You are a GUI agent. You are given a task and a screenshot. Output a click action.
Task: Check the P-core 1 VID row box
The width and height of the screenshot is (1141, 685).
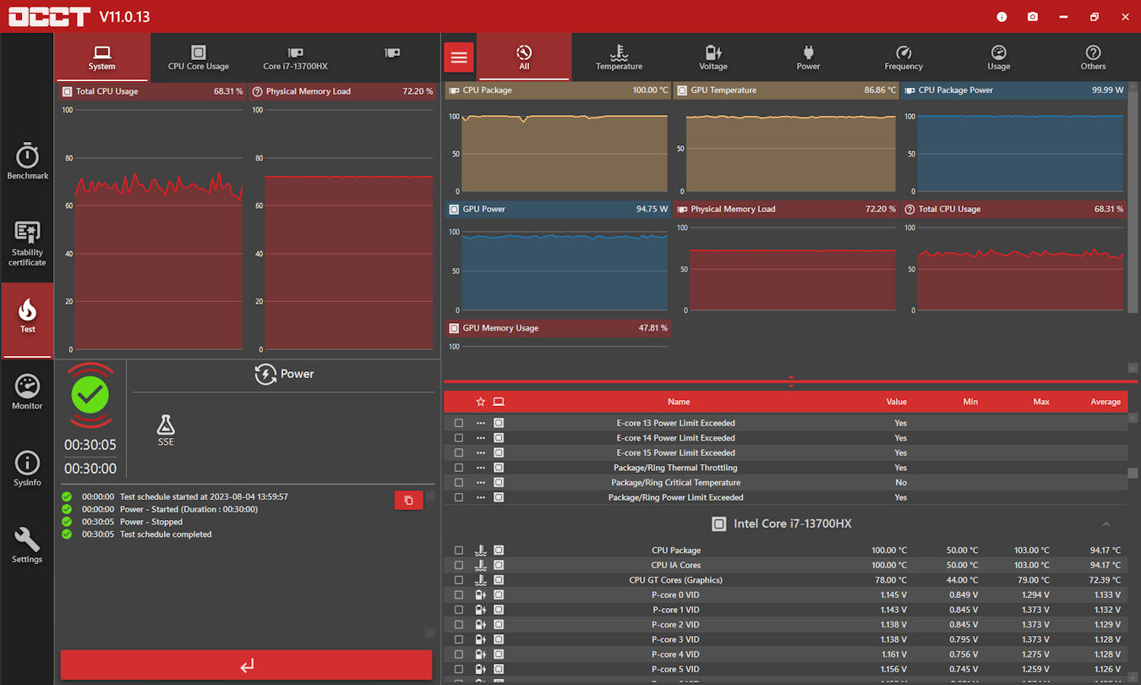click(x=459, y=610)
